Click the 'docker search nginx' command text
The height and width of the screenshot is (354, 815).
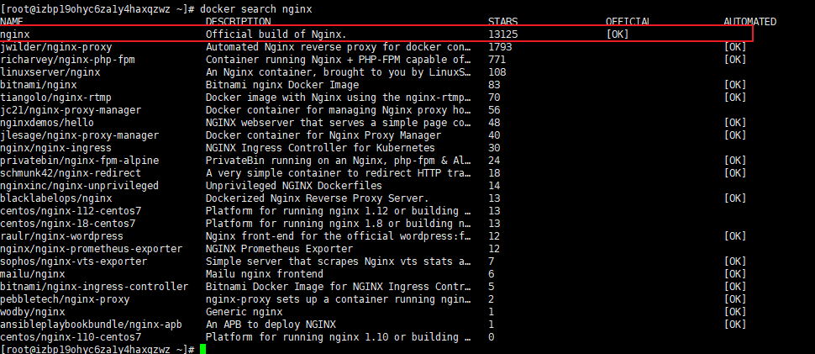pos(256,9)
